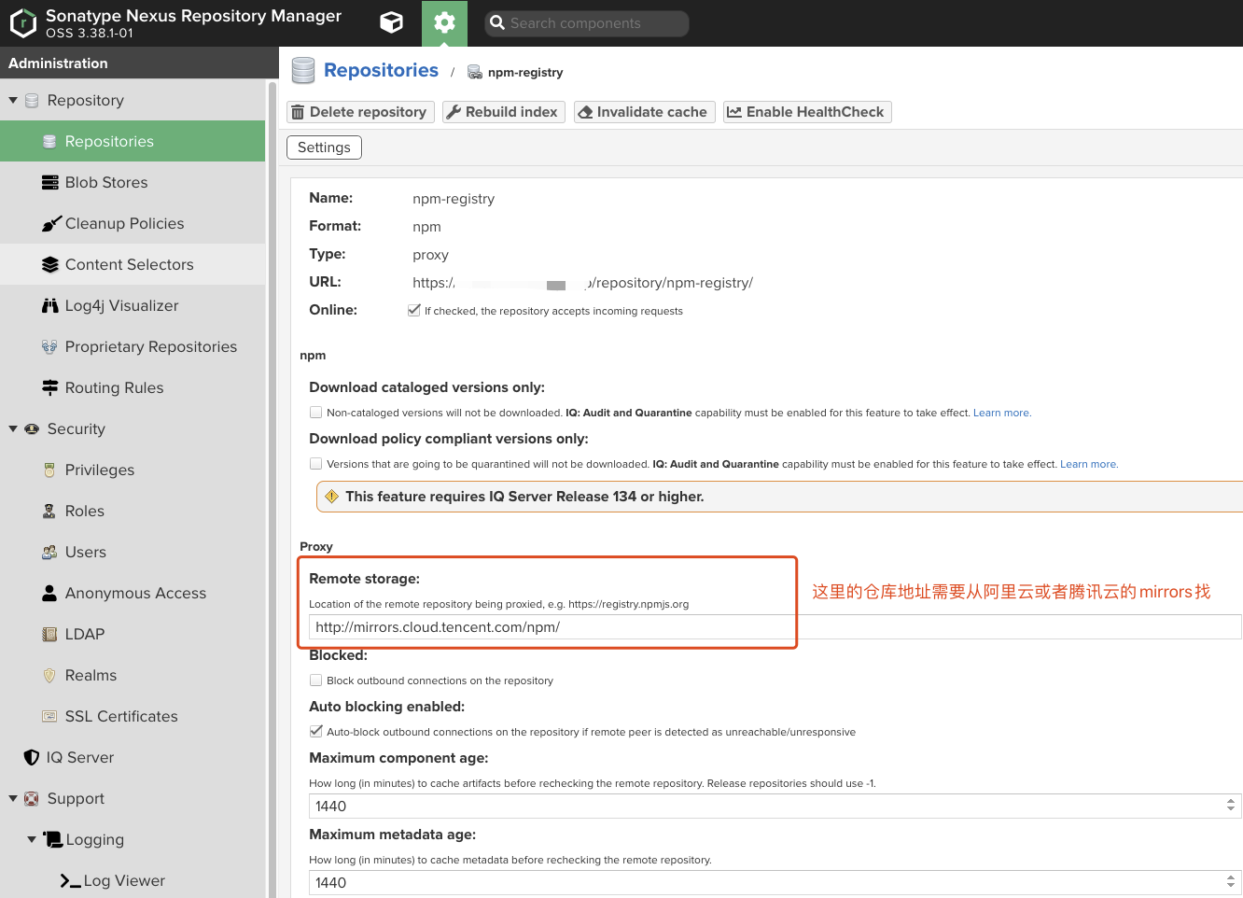Open the Administration gear icon
1243x898 pixels.
point(444,22)
